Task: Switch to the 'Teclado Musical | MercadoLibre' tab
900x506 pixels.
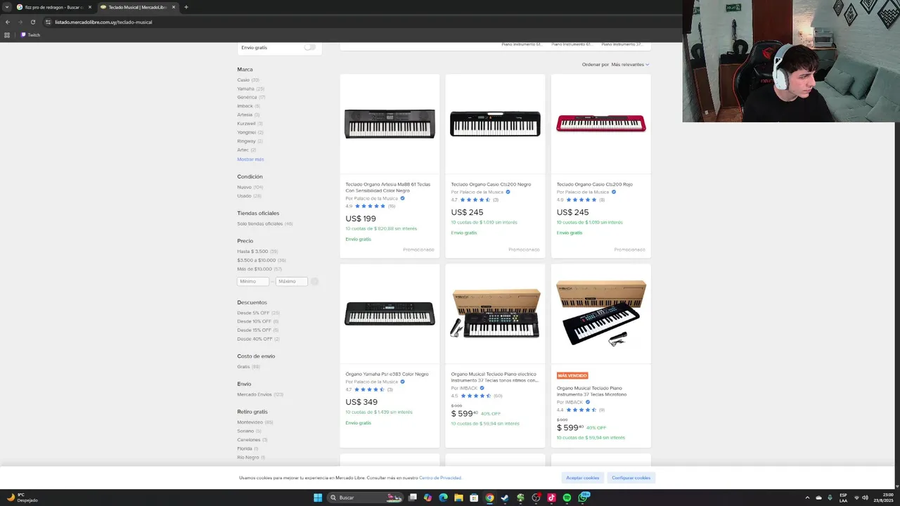Action: pyautogui.click(x=138, y=7)
